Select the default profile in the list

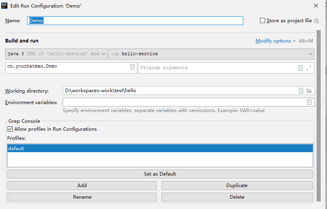pyautogui.click(x=160, y=148)
